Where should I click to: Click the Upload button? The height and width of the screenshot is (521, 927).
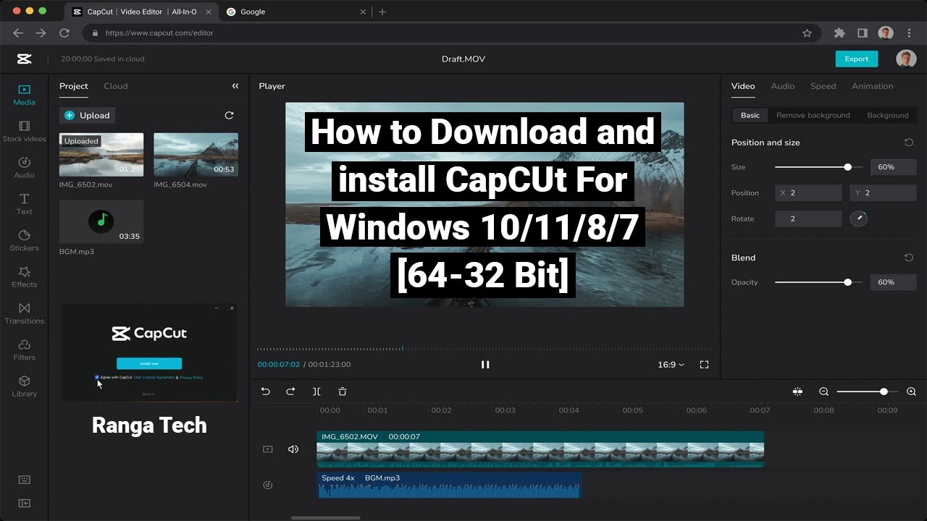pyautogui.click(x=87, y=115)
